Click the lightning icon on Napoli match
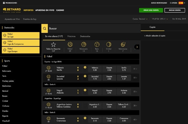 click(x=85, y=90)
